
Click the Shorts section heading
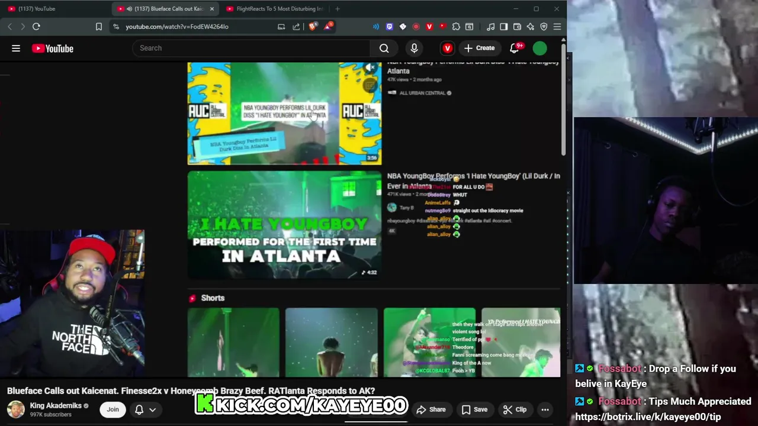click(213, 298)
